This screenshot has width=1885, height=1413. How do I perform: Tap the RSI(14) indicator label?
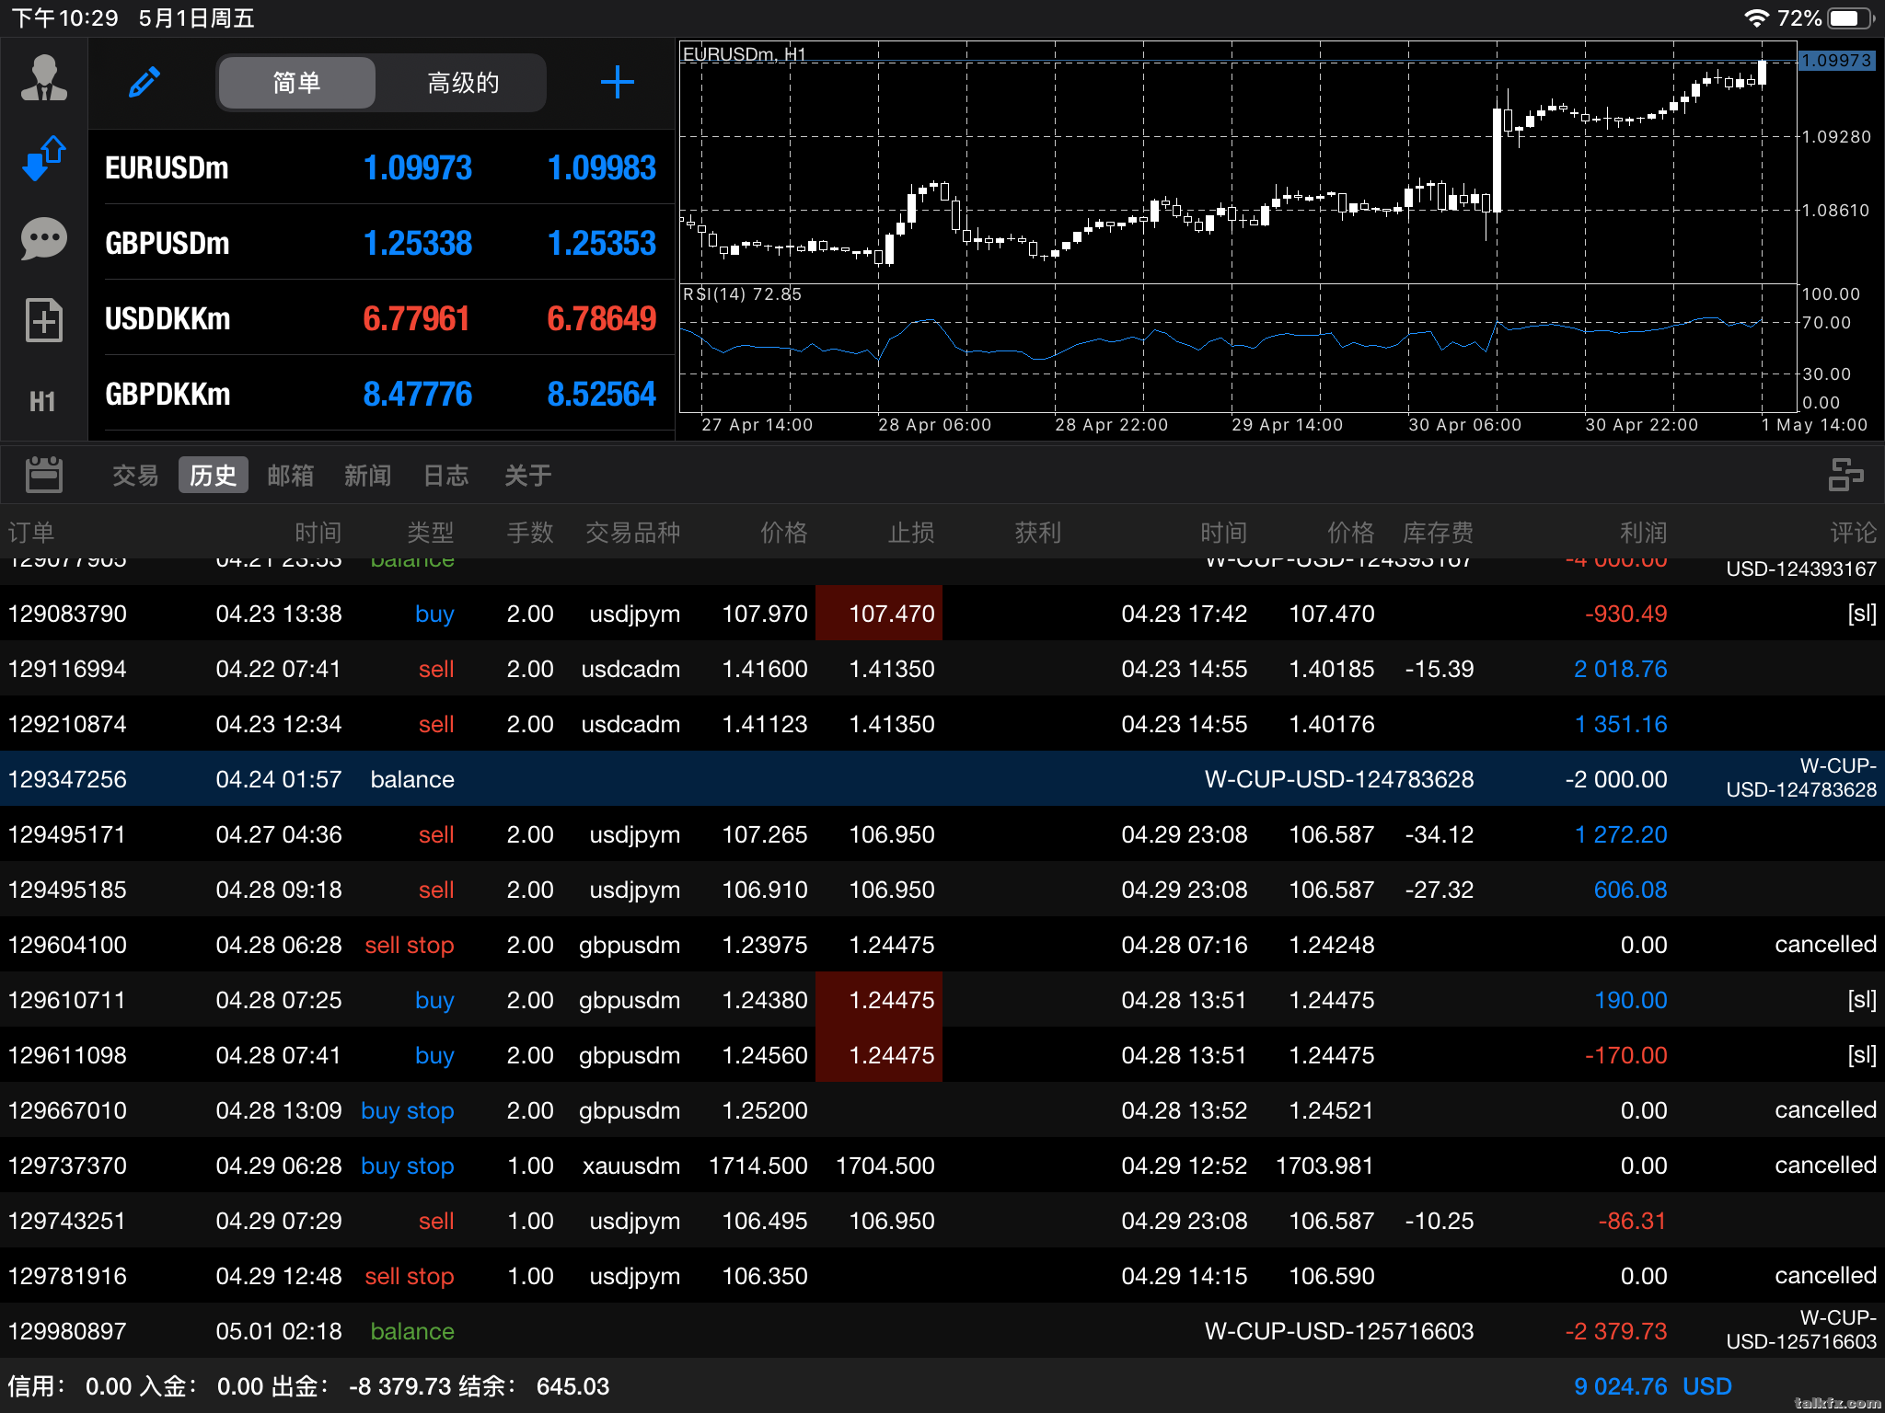(742, 293)
